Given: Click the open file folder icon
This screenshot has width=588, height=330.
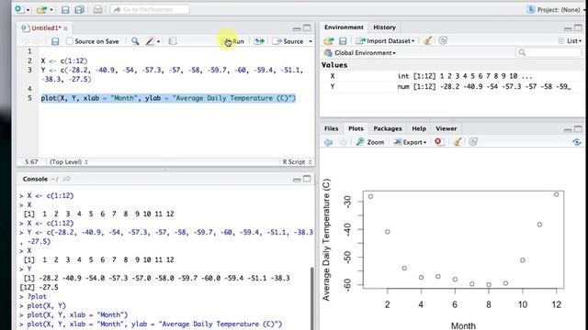Looking at the screenshot, I should (x=41, y=10).
